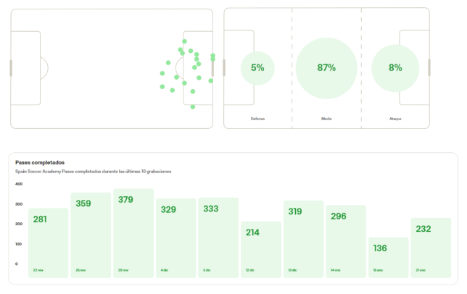The height and width of the screenshot is (294, 467).
Task: Click the Pases completados chart title
Action: [x=40, y=162]
